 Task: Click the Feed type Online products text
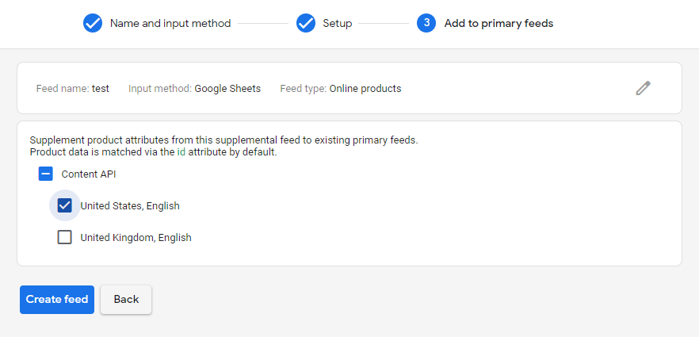[x=341, y=89]
